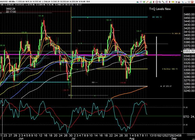Open the green bar-chart toolbar icon

(x=150, y=2)
